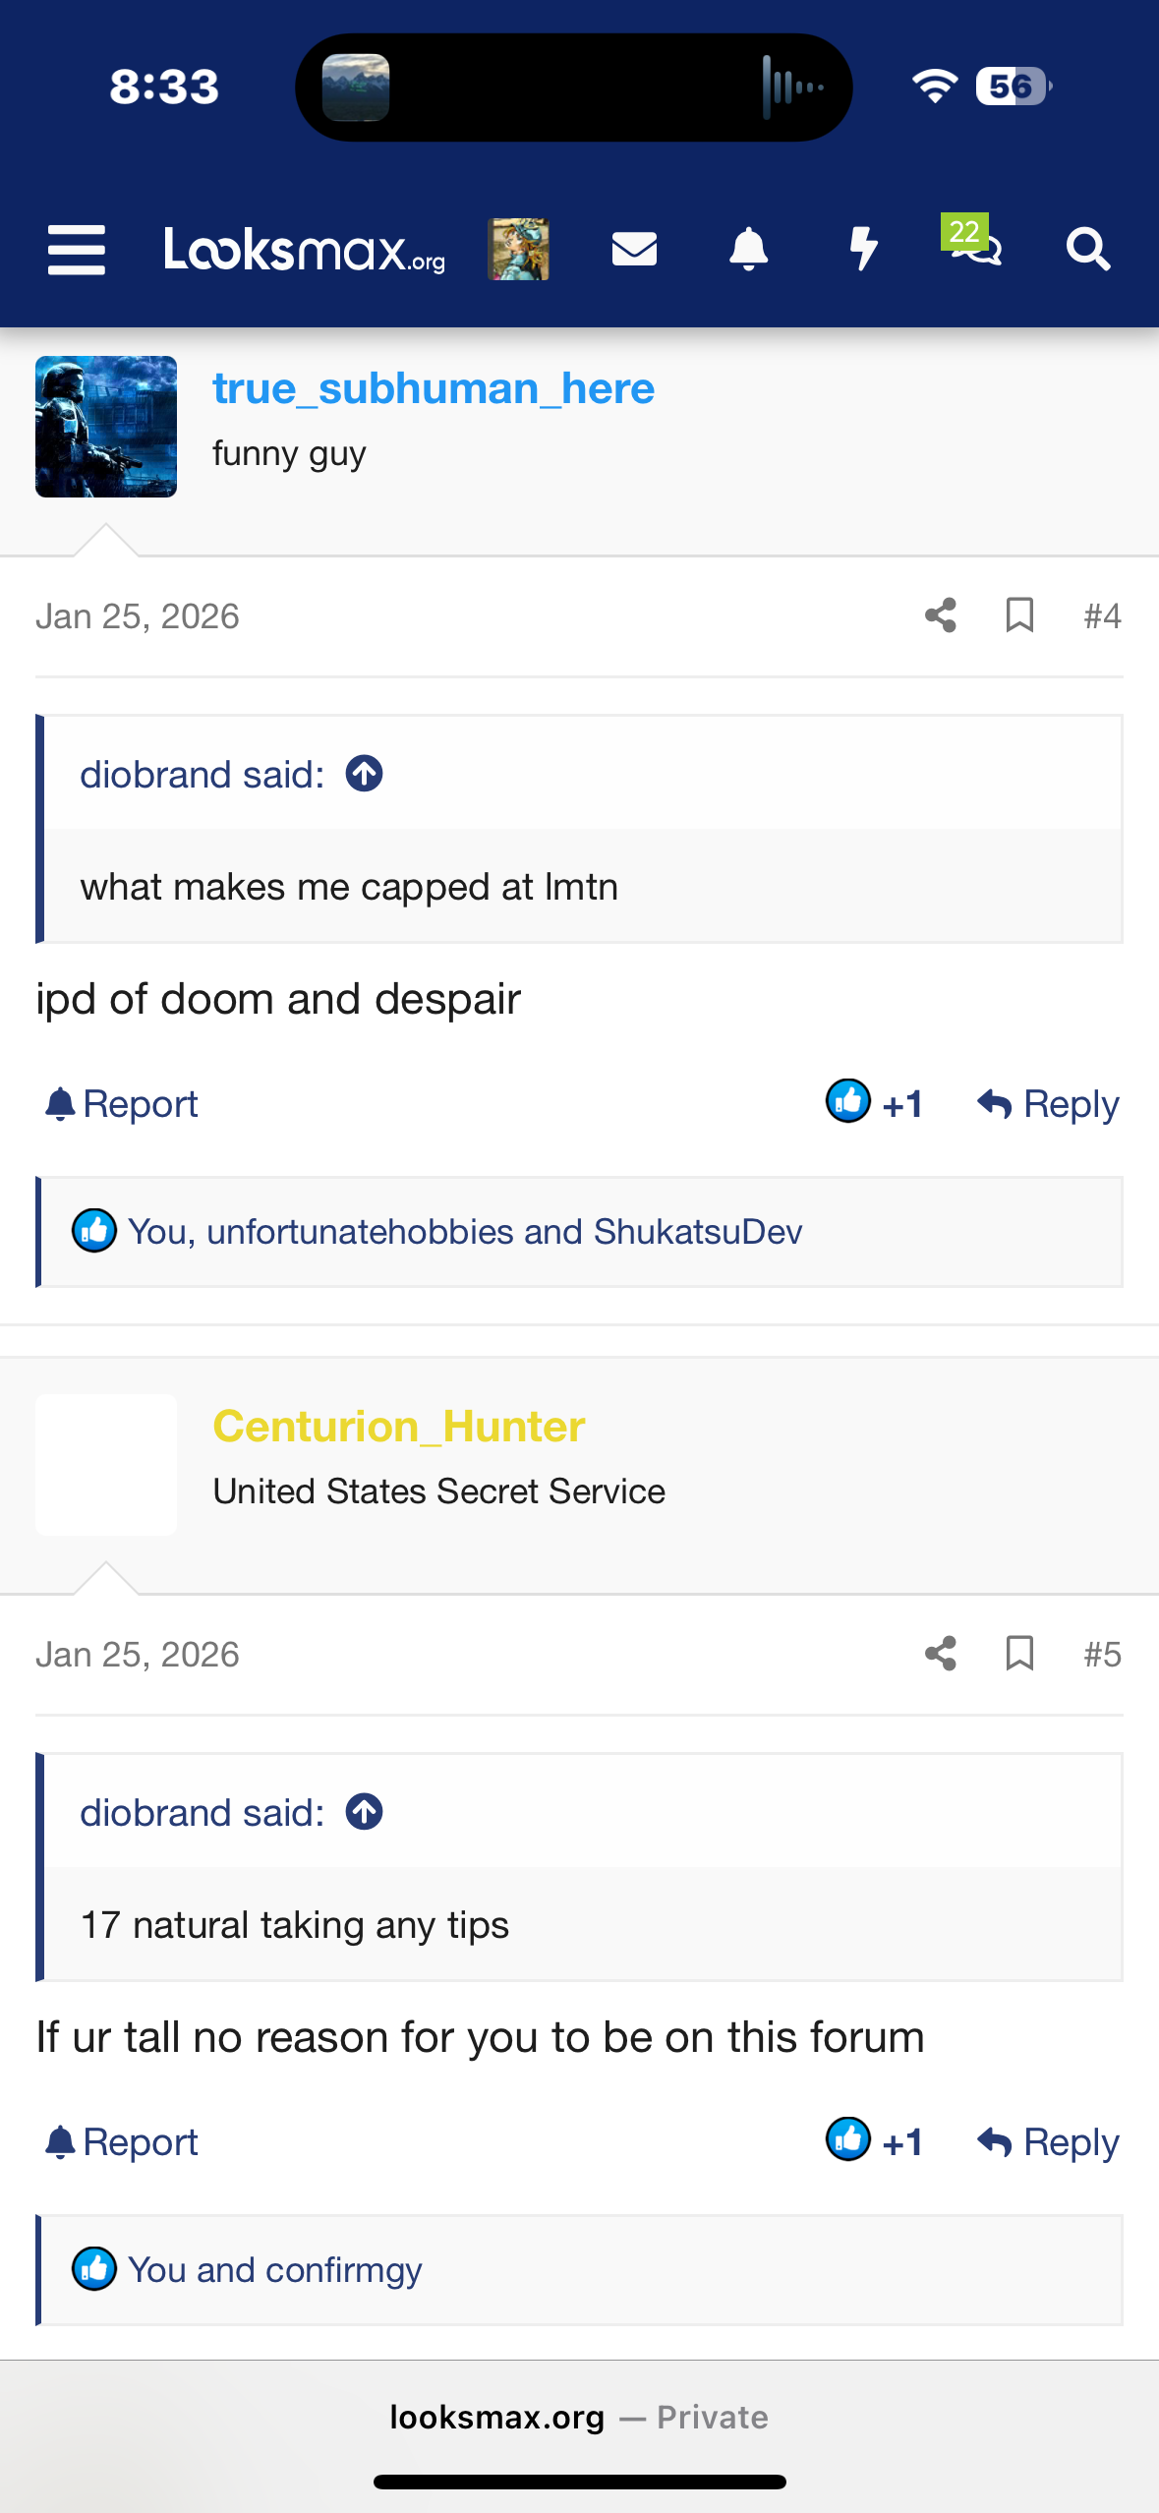
Task: Tap the lightning bolt what's new icon
Action: [863, 250]
